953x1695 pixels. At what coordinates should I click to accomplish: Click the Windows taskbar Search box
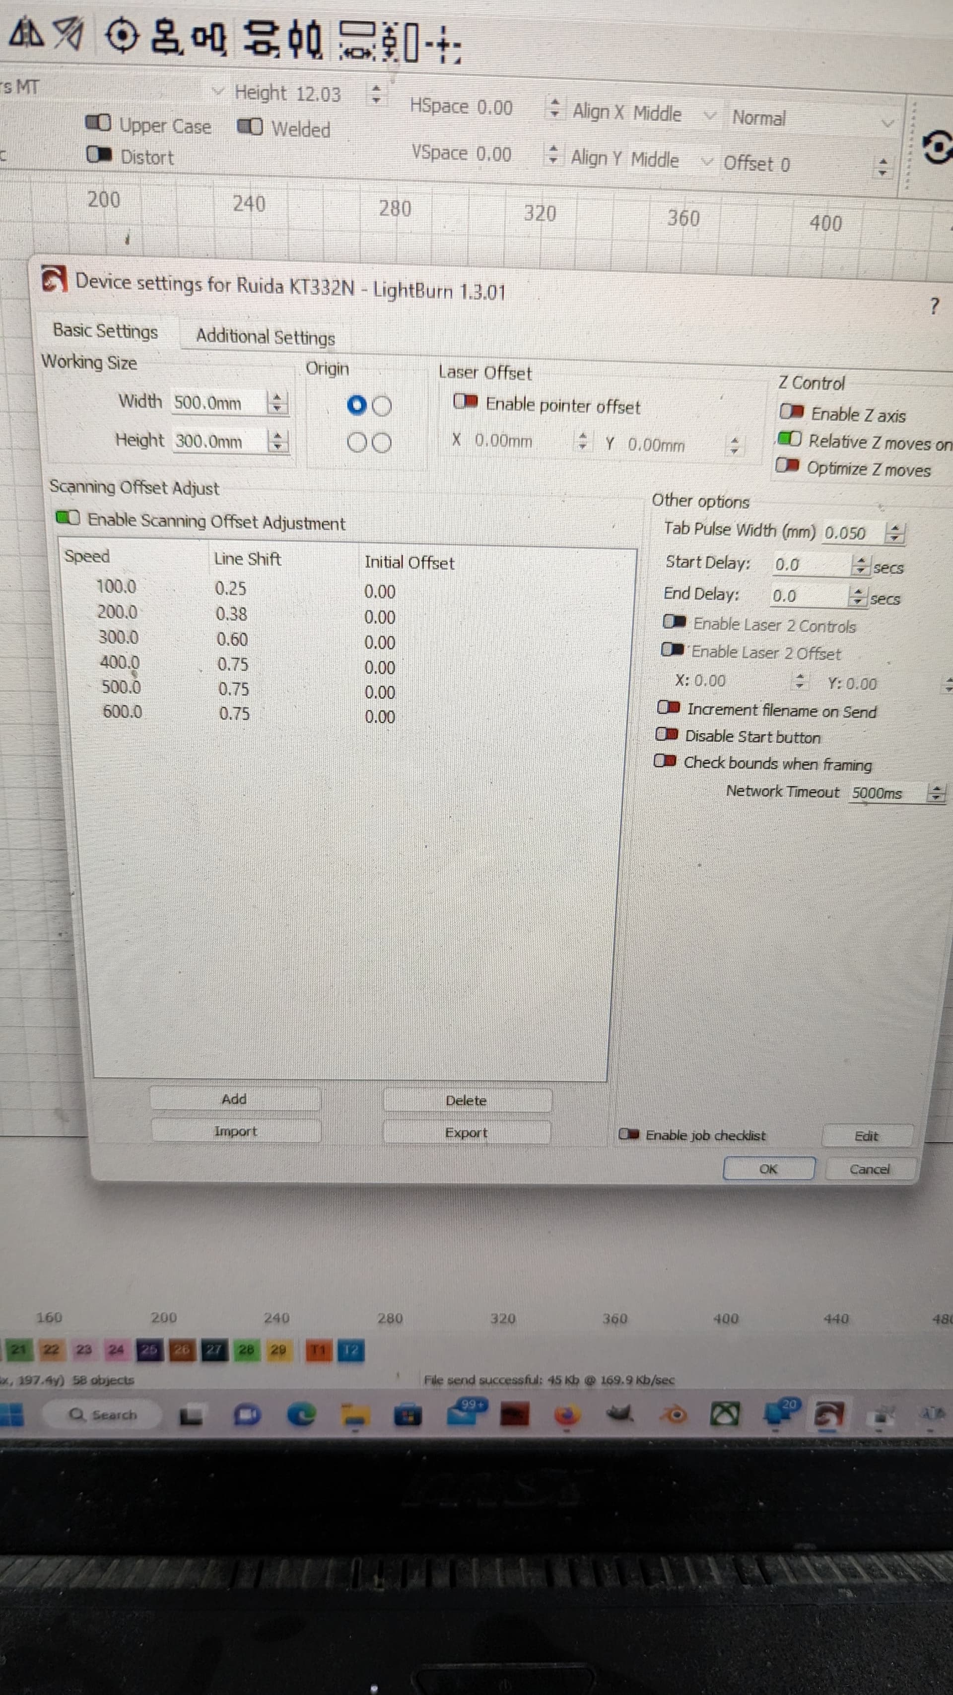coord(103,1414)
